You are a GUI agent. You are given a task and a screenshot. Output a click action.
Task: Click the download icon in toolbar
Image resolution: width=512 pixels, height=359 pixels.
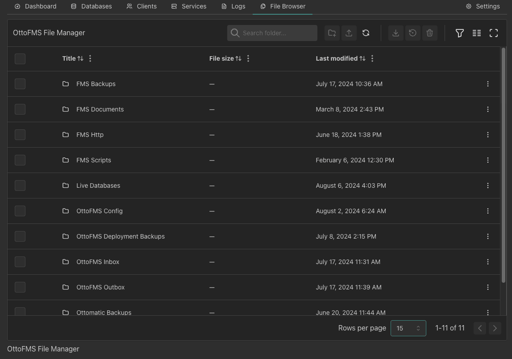pos(395,33)
